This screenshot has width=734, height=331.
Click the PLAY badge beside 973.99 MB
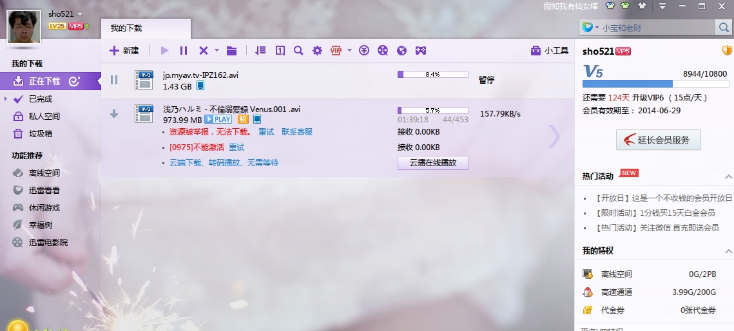[x=218, y=119]
